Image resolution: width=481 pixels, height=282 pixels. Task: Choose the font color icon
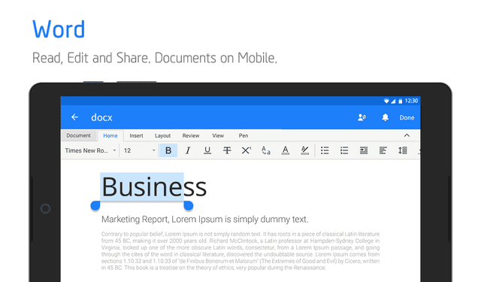[x=286, y=150]
